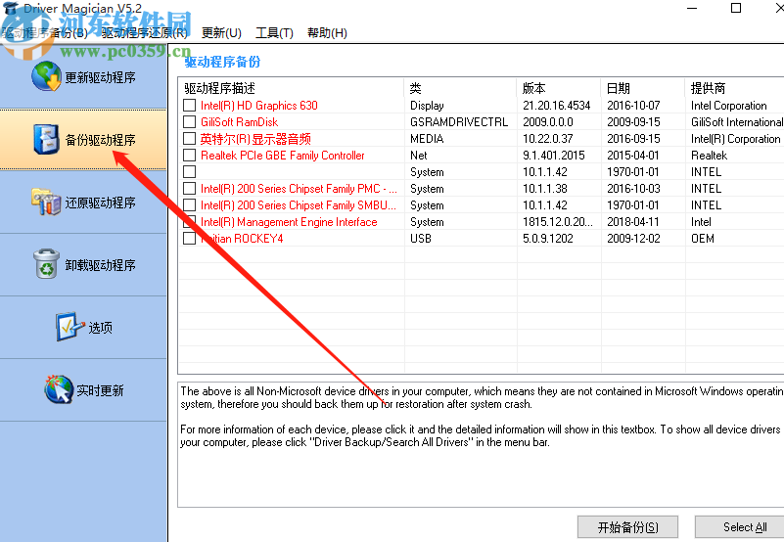Click the Realtek provider cell

[x=709, y=156]
